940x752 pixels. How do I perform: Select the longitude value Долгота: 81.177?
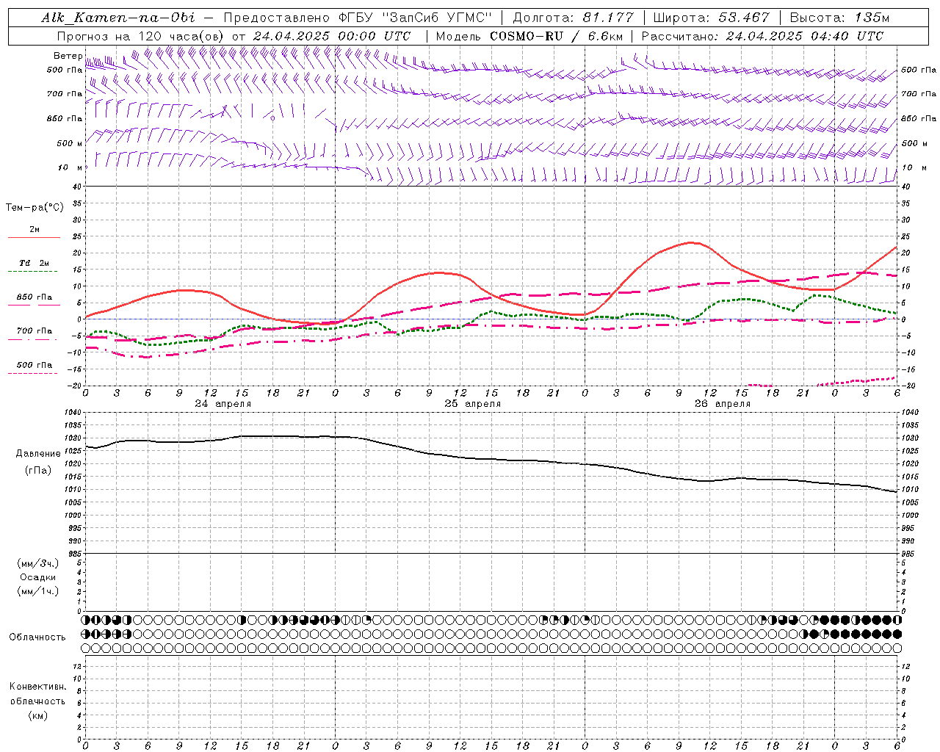[x=573, y=18]
